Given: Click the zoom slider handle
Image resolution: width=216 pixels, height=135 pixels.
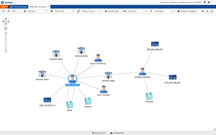Looking at the screenshot, I should (x=6, y=39).
